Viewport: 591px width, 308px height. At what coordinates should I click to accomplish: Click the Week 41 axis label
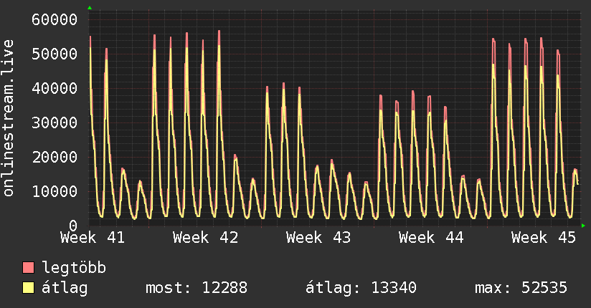pyautogui.click(x=93, y=238)
